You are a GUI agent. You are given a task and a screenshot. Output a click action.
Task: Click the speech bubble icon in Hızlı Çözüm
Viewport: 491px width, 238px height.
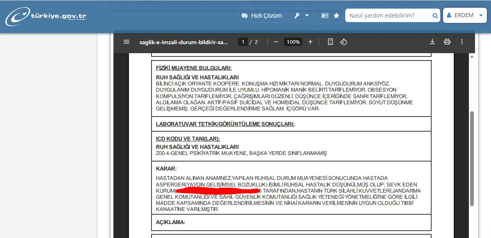tap(244, 16)
